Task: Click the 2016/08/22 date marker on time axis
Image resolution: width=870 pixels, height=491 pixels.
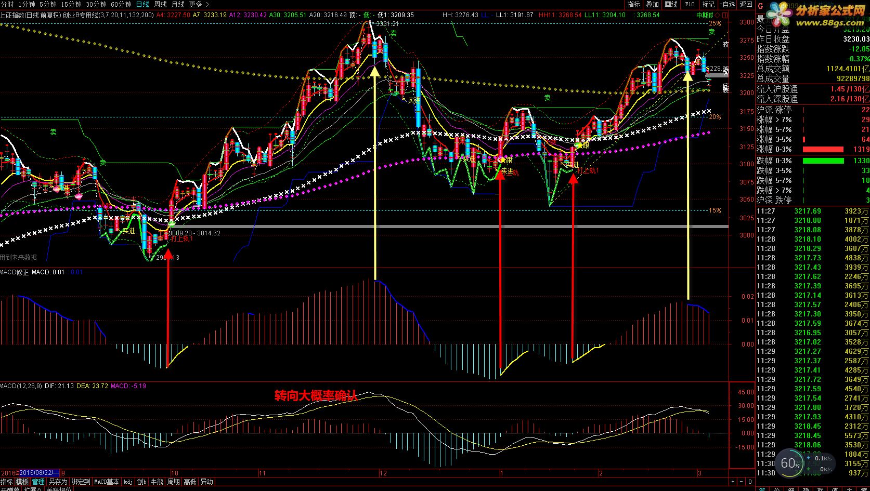Action: (39, 473)
